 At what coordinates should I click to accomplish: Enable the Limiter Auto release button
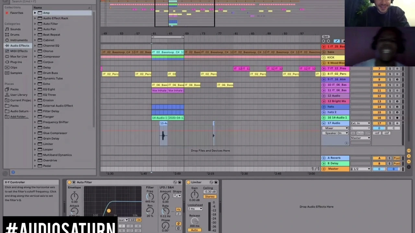point(194,230)
